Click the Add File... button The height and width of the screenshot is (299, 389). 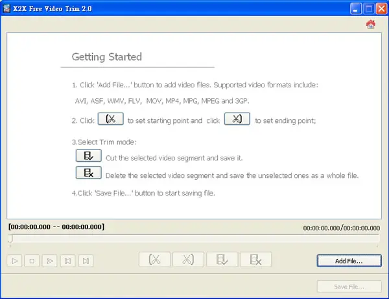click(349, 261)
